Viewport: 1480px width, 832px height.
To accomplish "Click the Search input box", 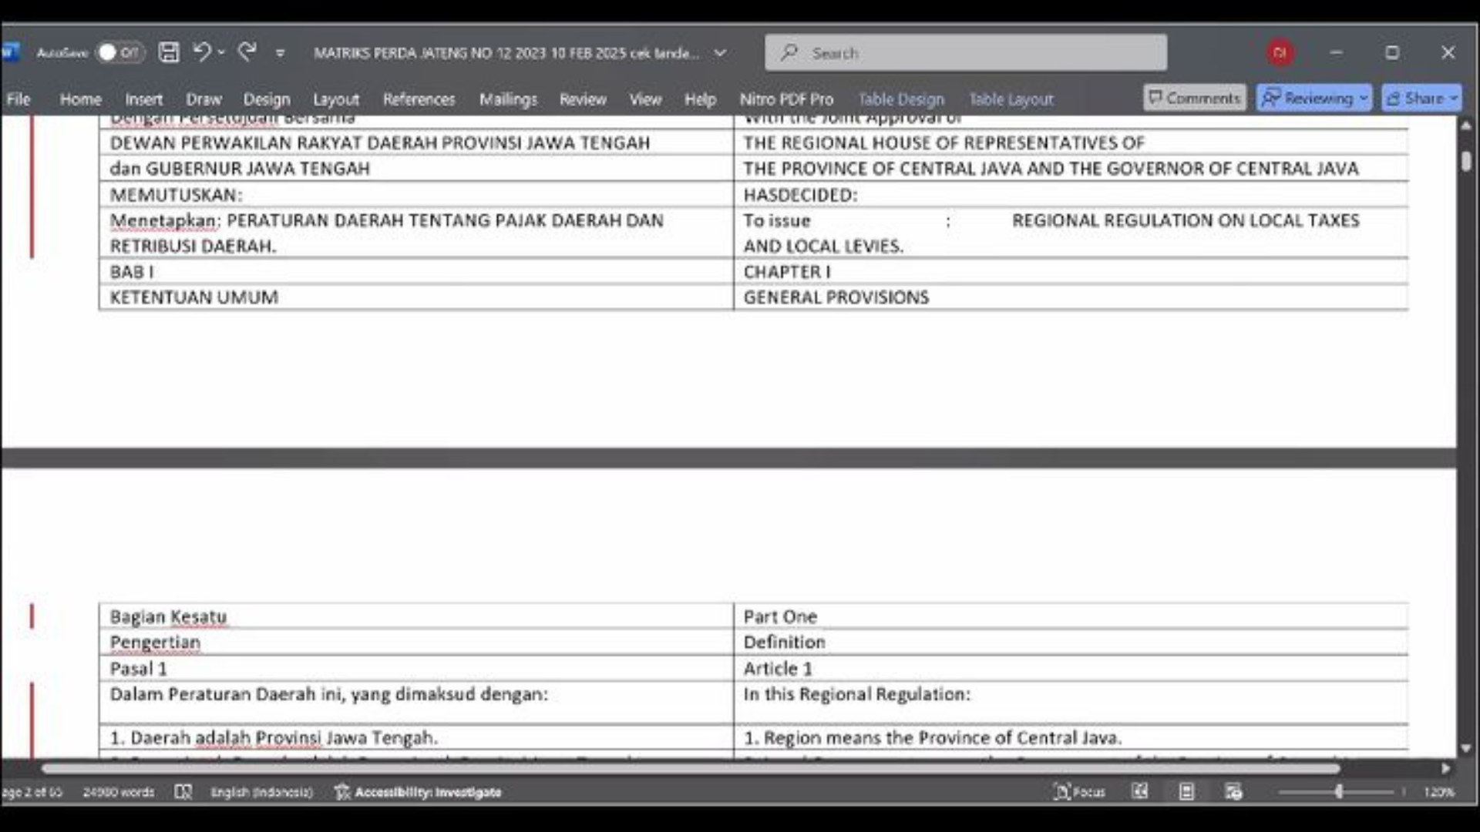I will [966, 53].
